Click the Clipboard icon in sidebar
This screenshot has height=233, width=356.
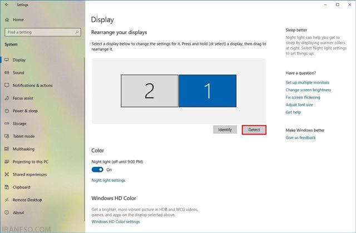7,187
